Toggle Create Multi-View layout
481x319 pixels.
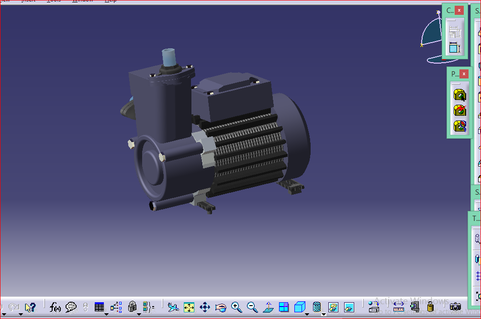pos(284,307)
